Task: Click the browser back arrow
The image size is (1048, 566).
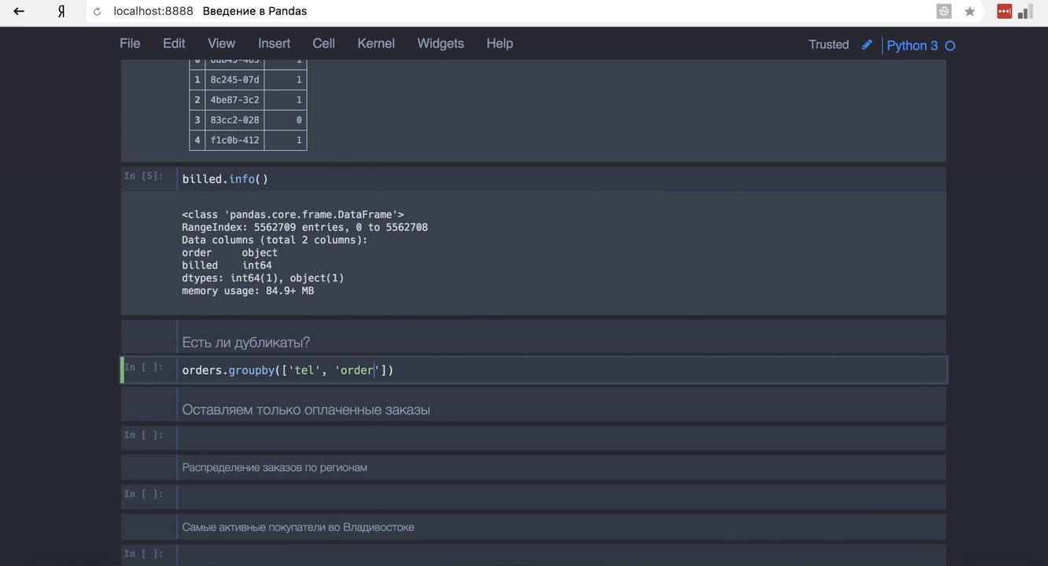Action: (19, 12)
